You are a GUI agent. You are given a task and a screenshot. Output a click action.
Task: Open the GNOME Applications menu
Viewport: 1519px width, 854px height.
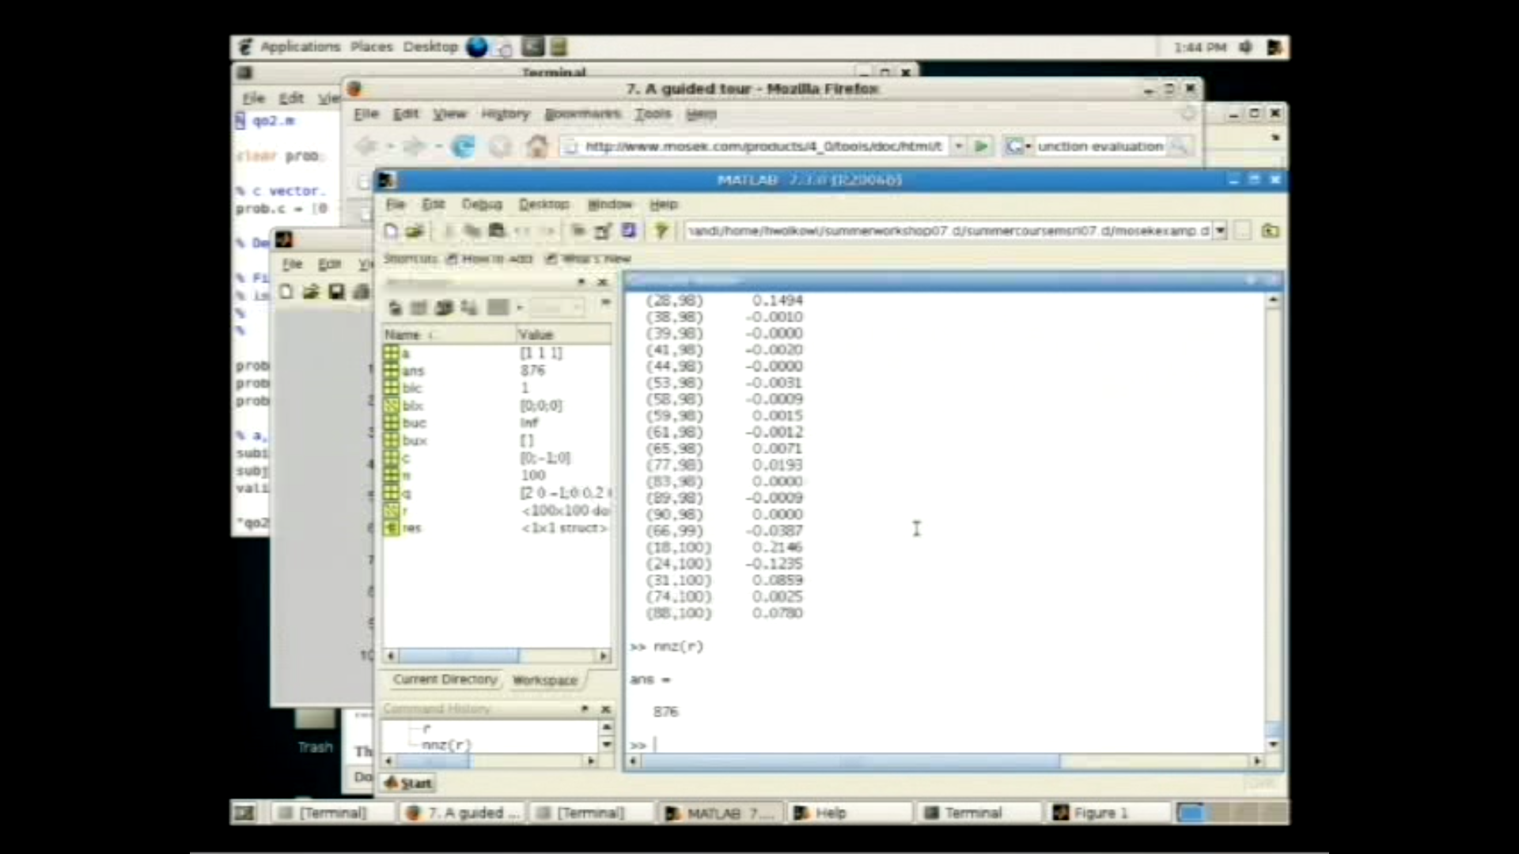[x=300, y=47]
